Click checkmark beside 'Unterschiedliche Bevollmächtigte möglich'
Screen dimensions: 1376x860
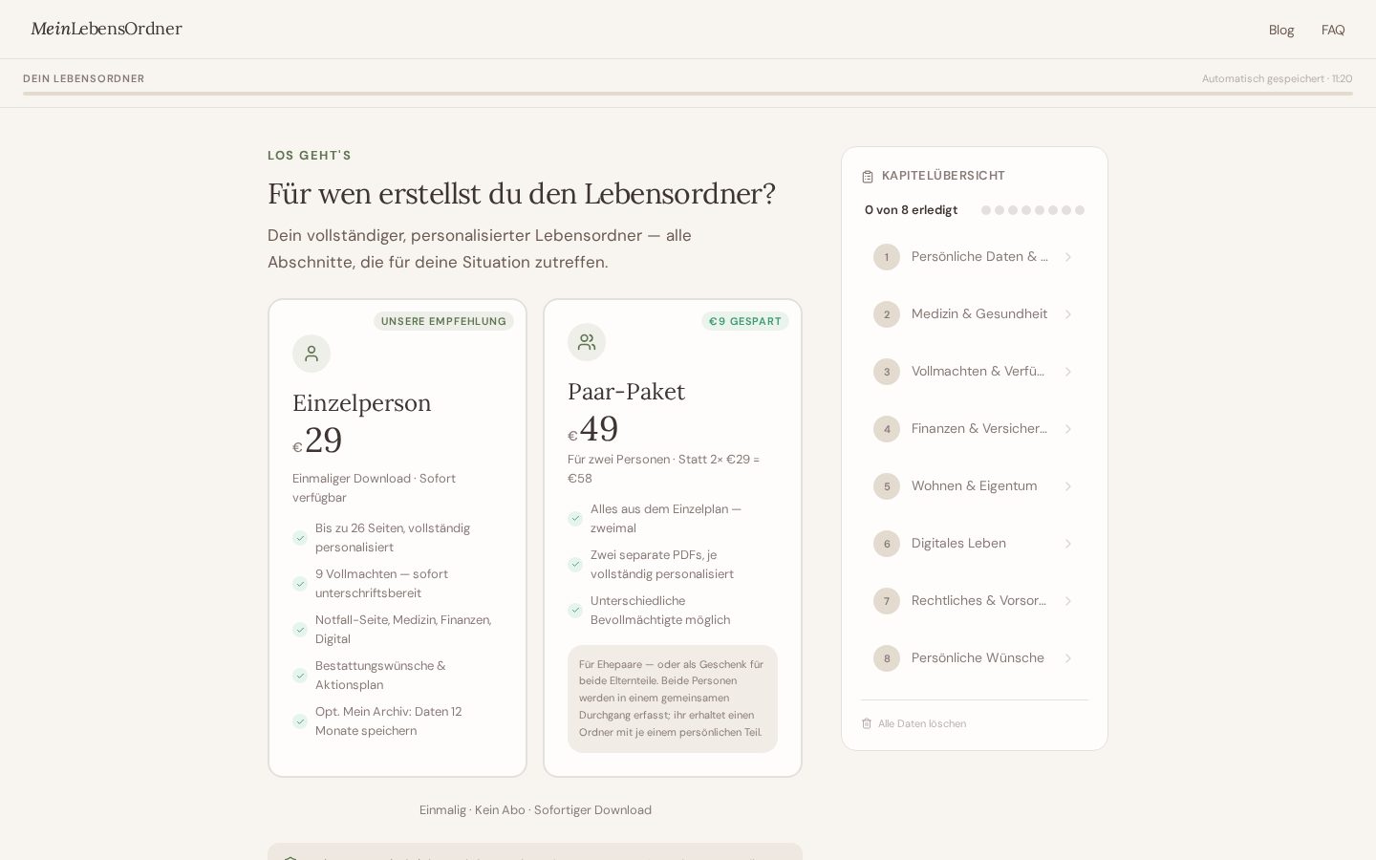[x=575, y=611]
